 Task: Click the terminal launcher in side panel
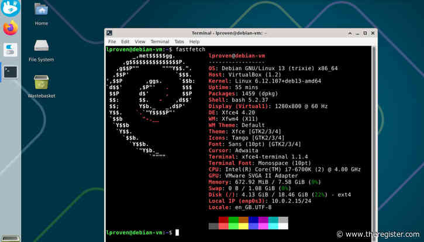pos(11,72)
